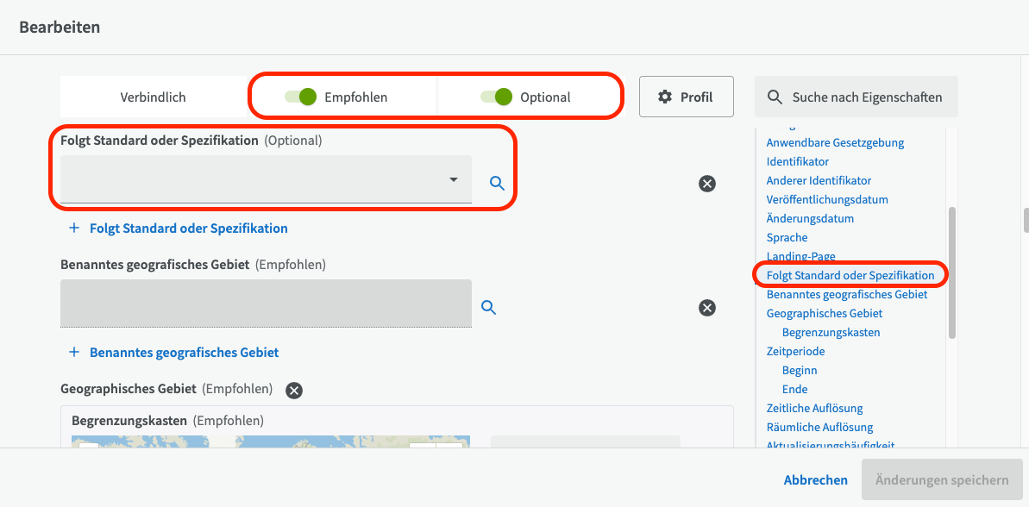Click the search icon for Benanntes geografisches Gebiet

(x=488, y=307)
